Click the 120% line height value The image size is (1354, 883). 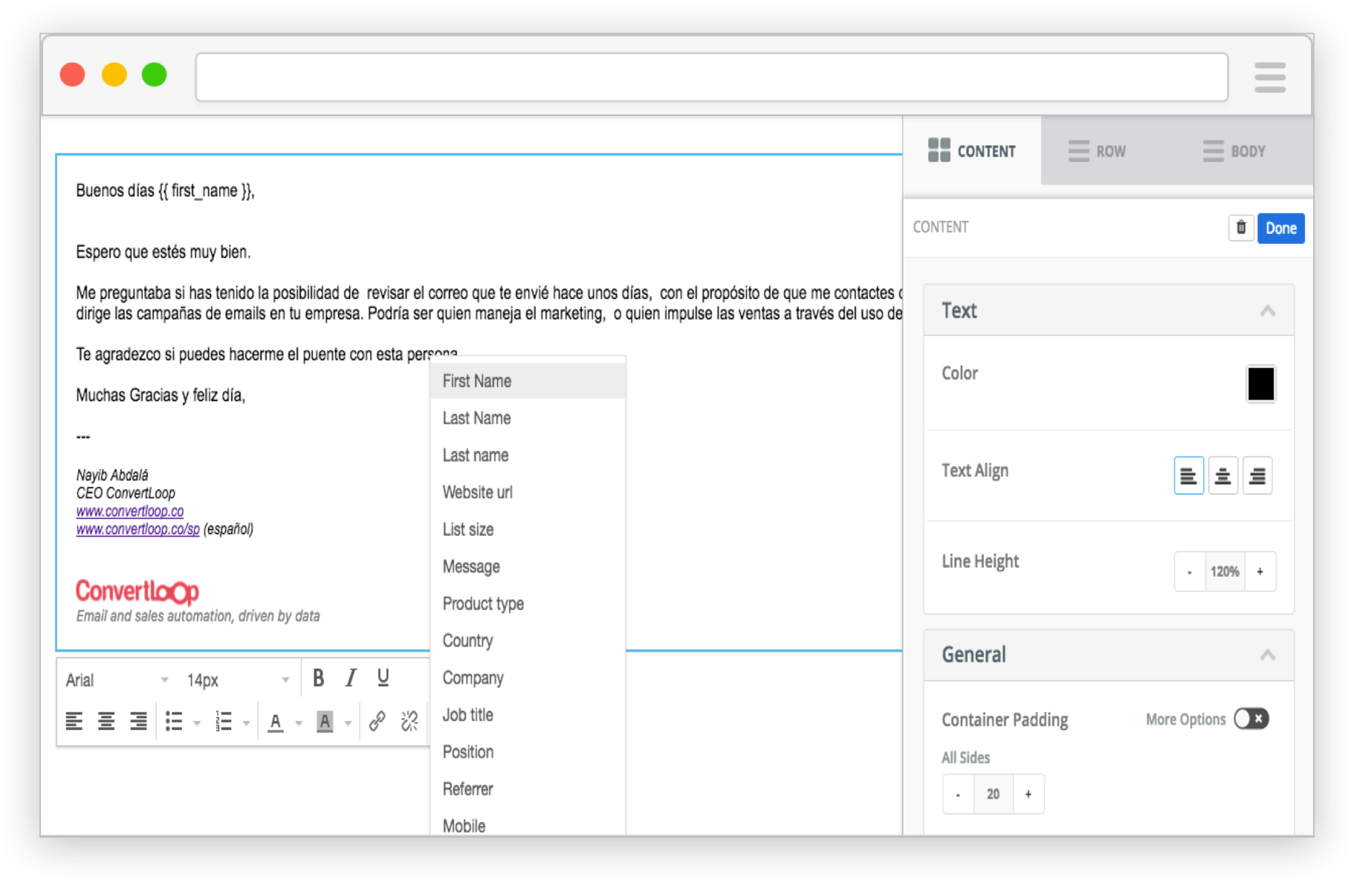coord(1225,572)
